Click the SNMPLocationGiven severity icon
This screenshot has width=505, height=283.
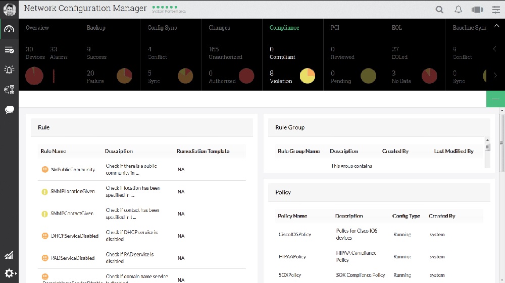(x=45, y=192)
